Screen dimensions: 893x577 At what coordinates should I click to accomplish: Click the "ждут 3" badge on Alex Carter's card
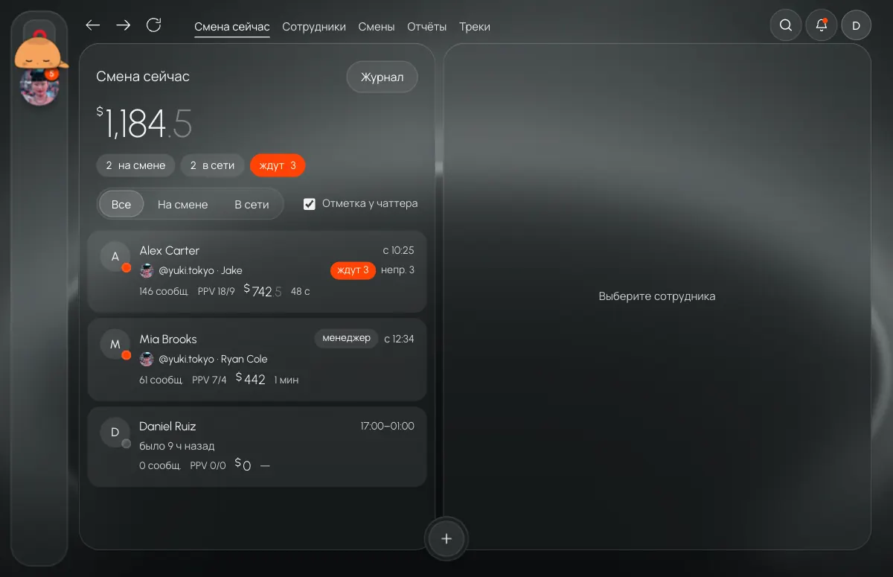coord(353,270)
